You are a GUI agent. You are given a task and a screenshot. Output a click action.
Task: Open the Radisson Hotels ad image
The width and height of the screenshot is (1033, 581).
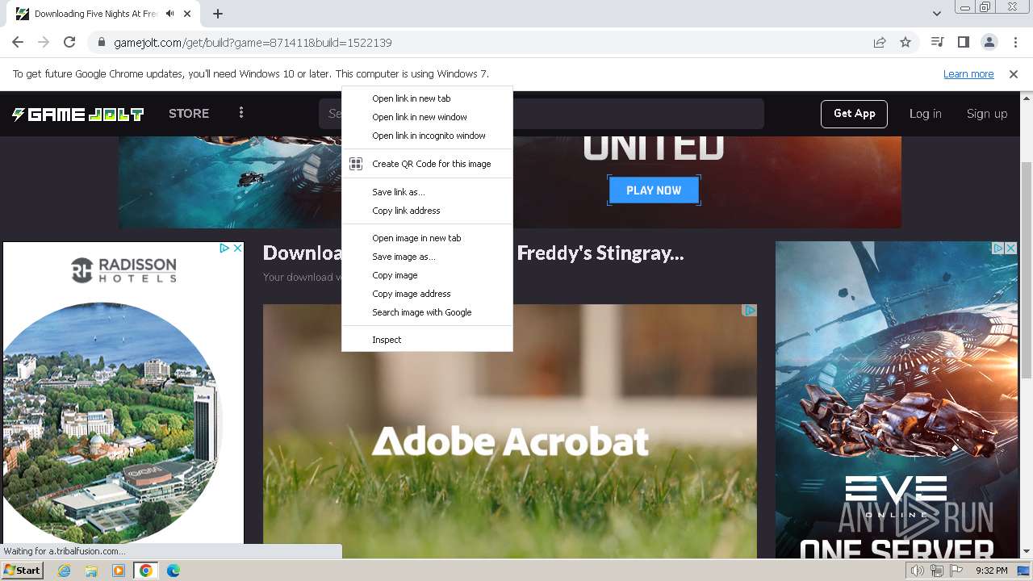coord(123,392)
